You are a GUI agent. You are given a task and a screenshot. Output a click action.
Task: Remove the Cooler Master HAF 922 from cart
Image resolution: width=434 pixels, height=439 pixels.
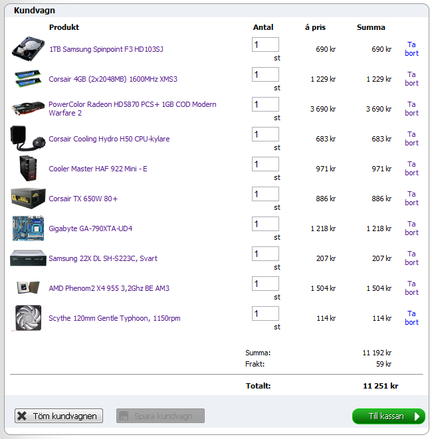[411, 169]
